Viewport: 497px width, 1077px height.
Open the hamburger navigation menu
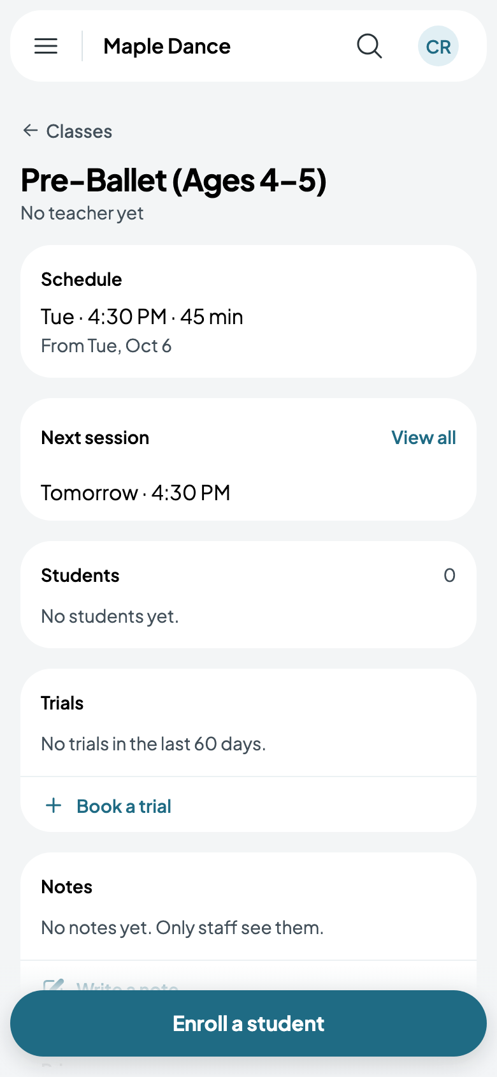click(46, 46)
